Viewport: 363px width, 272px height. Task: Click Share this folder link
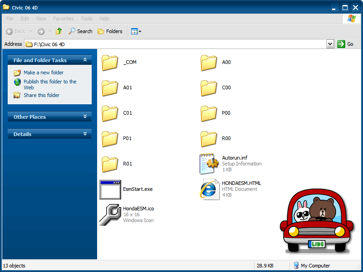tap(41, 95)
